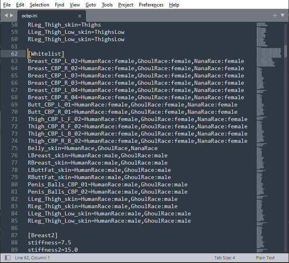Click the vertical scrollbar thumb
The image size is (289, 263).
(285, 51)
